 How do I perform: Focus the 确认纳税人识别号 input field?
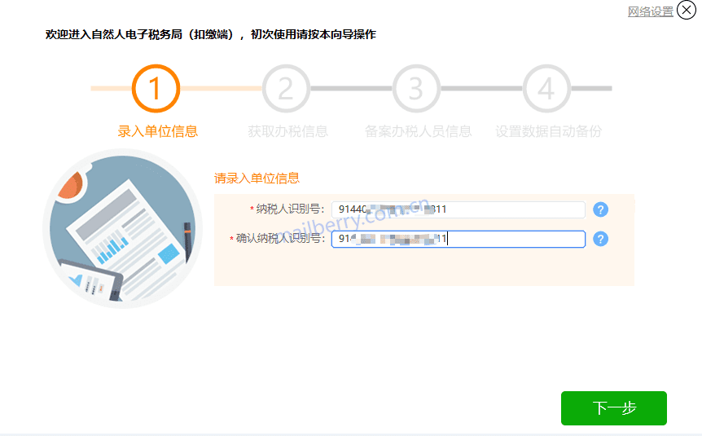[x=458, y=239]
